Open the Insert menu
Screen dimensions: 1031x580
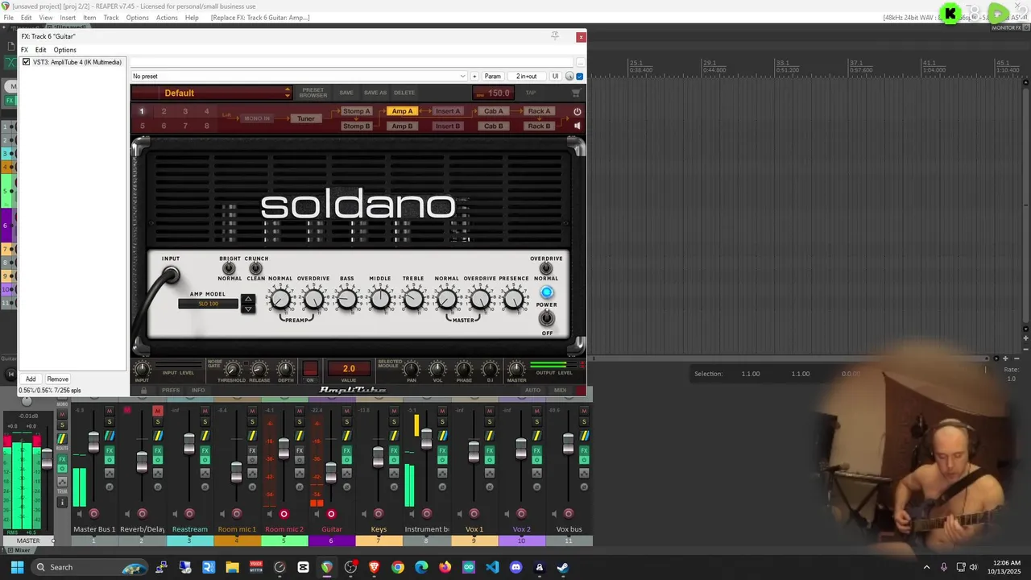[x=68, y=18]
